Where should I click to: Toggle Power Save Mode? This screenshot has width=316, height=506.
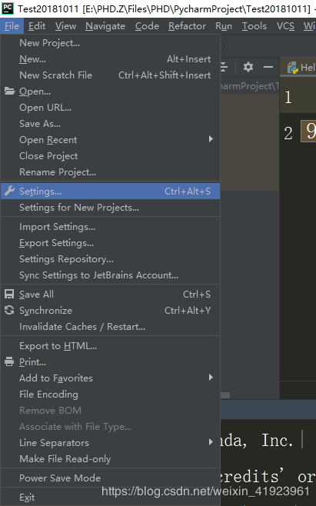click(x=111, y=478)
